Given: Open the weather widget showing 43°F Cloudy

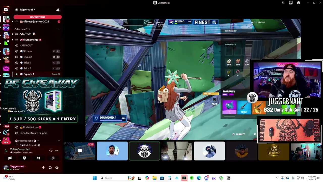Looking at the screenshot, I should coord(9,178).
